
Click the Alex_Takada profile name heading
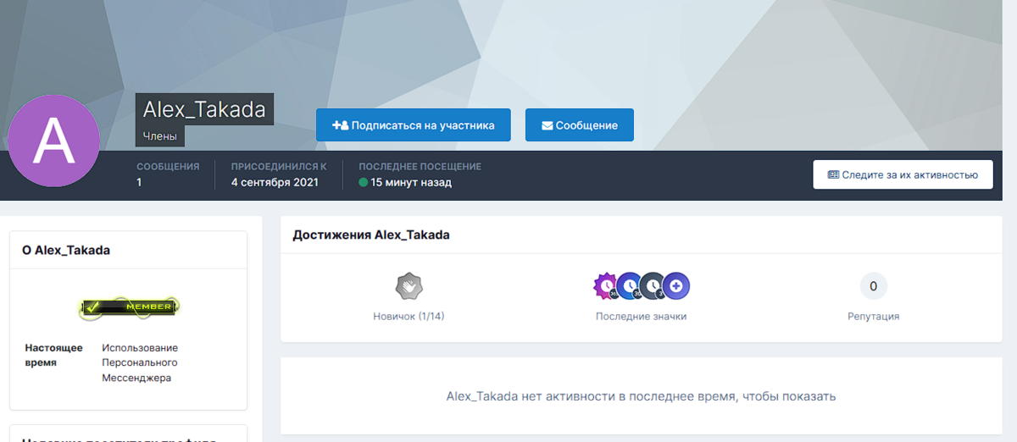click(204, 109)
